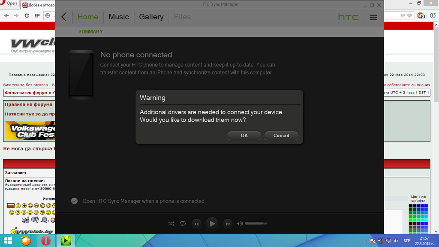Image resolution: width=439 pixels, height=247 pixels.
Task: Go back in the Opera browser
Action: [x=6, y=16]
